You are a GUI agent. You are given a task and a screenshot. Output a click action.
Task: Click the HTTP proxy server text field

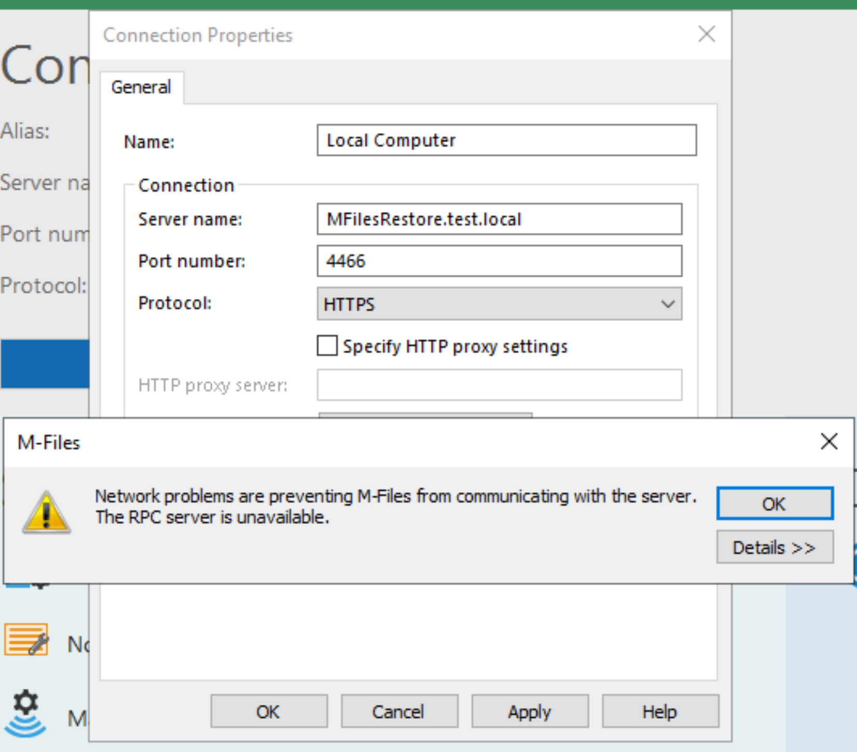[x=500, y=385]
